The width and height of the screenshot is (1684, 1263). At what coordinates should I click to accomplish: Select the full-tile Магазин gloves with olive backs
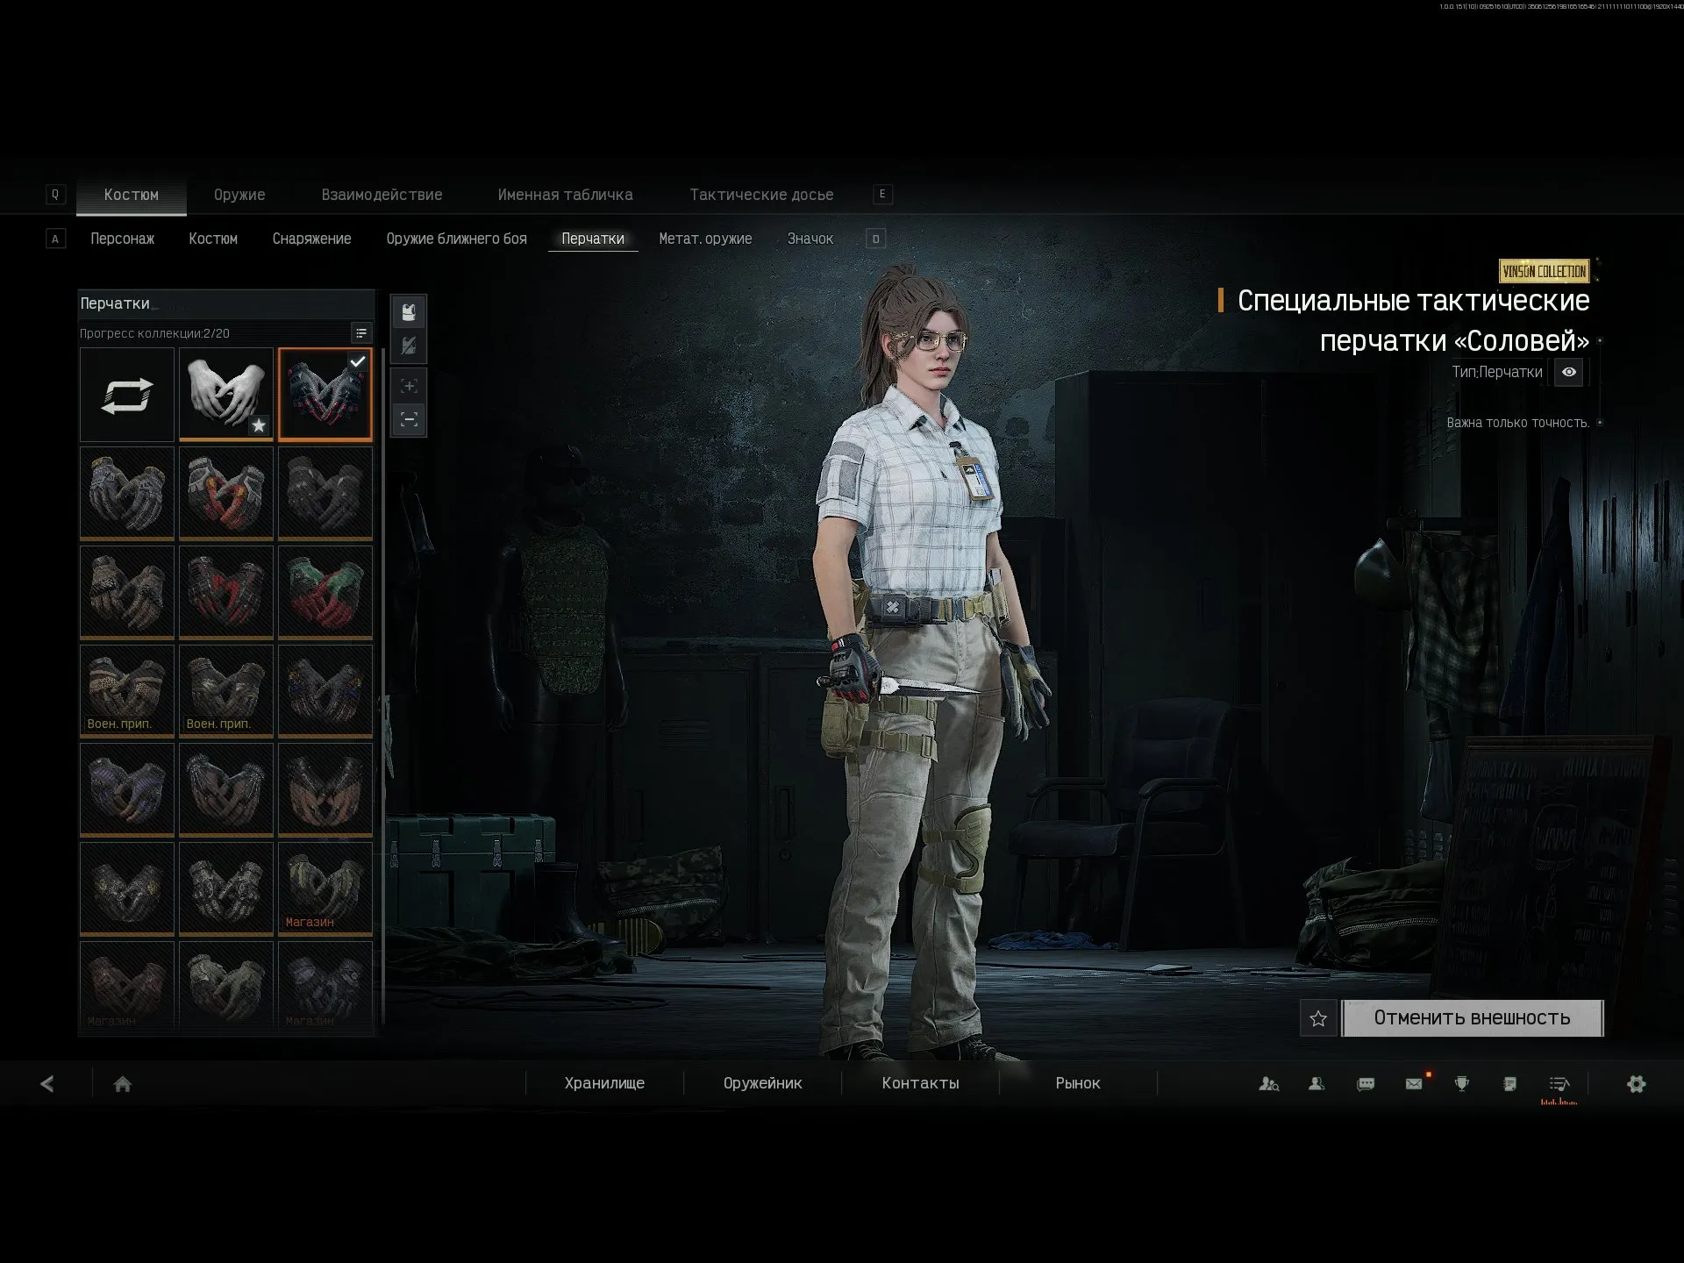(x=325, y=888)
